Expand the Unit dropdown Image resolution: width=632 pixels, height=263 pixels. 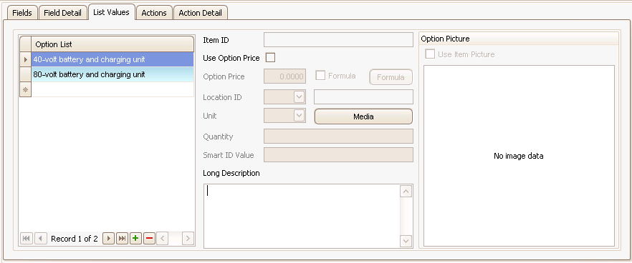[299, 116]
